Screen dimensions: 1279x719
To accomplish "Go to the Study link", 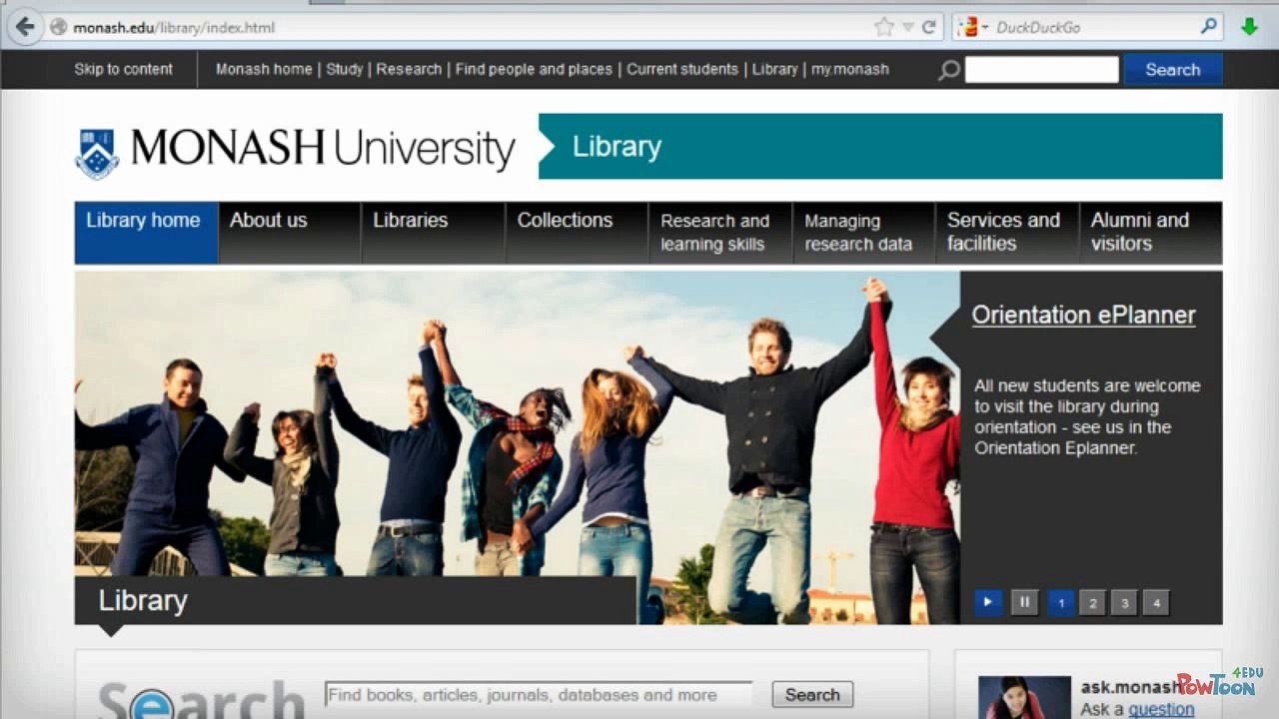I will [x=345, y=69].
